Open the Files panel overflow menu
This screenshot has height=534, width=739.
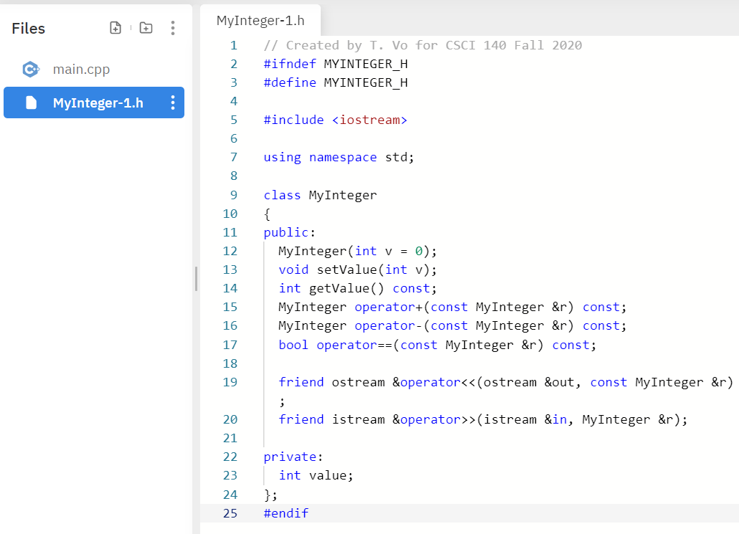[x=172, y=27]
